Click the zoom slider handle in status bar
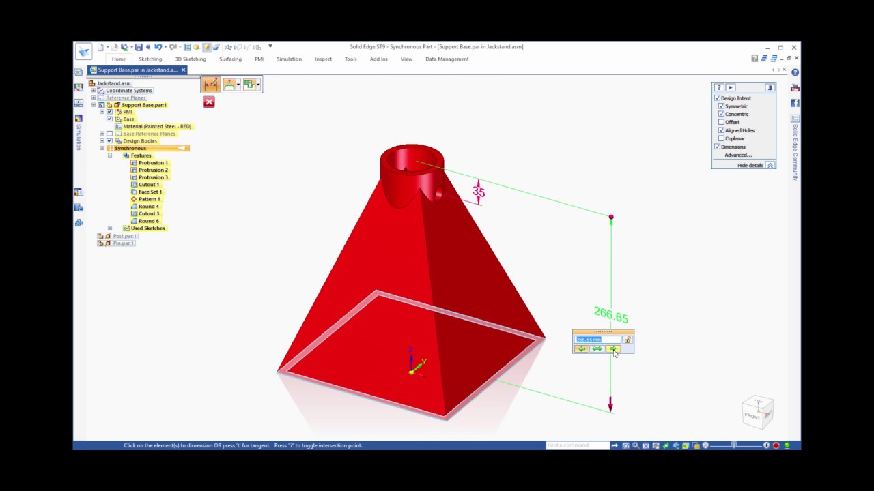 coord(734,445)
